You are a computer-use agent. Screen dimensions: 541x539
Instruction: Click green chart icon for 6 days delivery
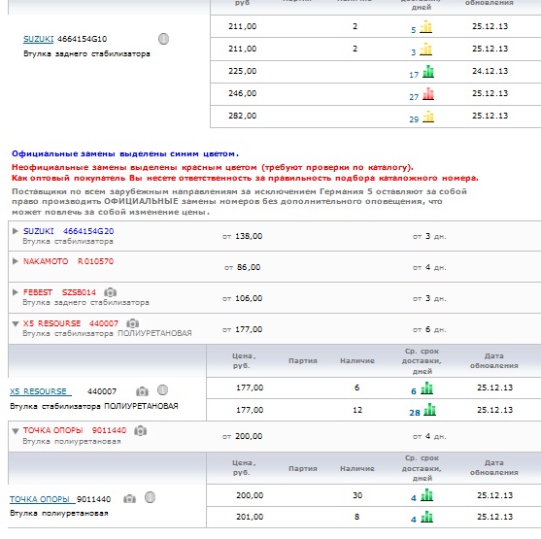click(426, 387)
